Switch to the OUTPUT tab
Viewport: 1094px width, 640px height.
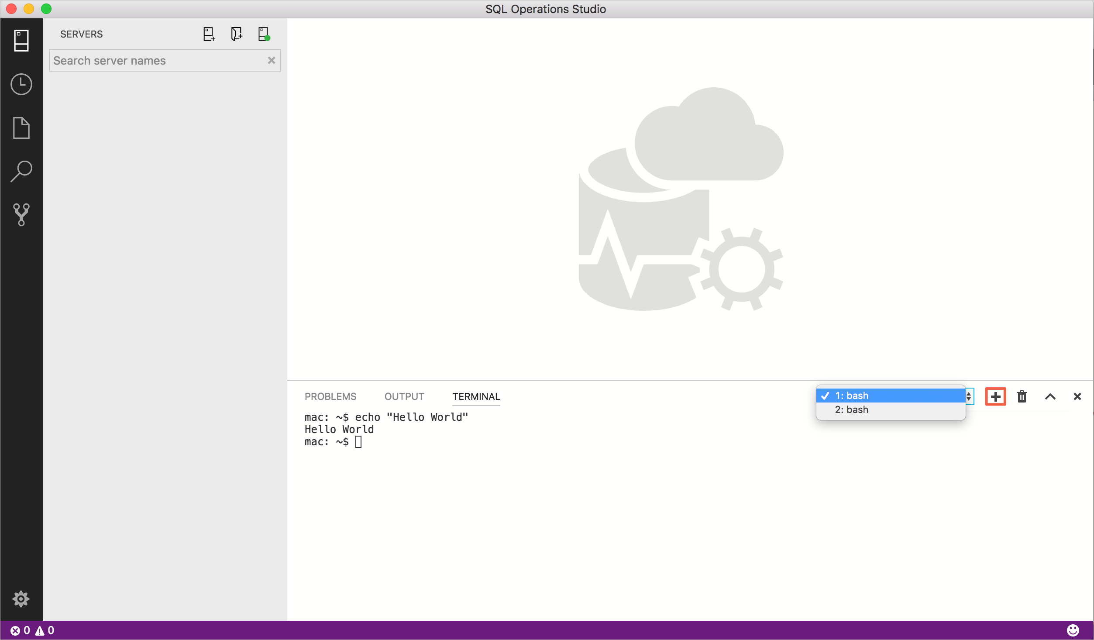pos(404,396)
